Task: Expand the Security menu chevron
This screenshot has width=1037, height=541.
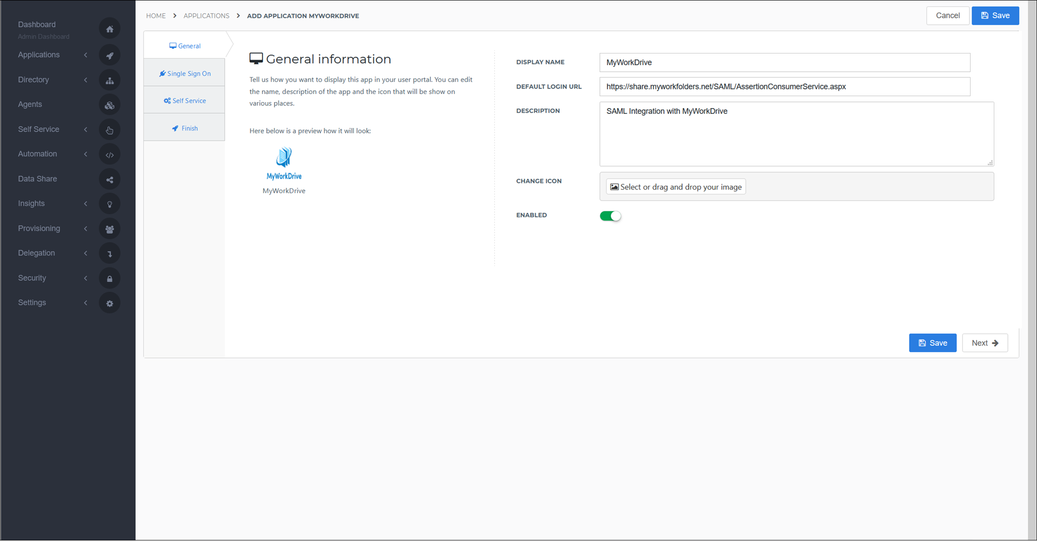Action: point(86,278)
